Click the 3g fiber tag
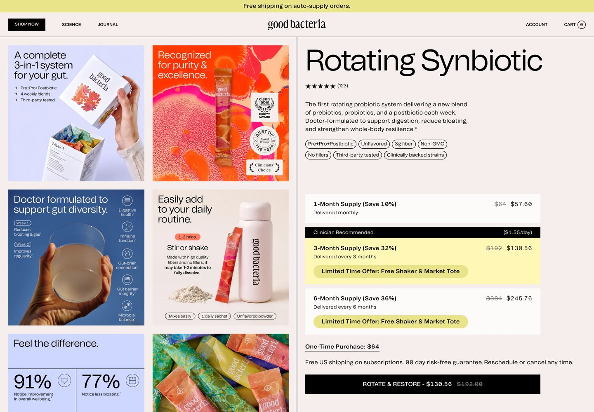Viewport: 594px width, 412px height. point(404,144)
